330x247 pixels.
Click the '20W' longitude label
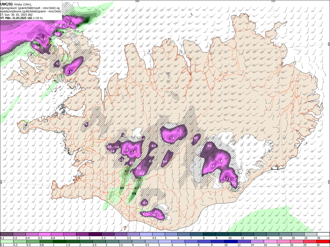tap(137, 1)
